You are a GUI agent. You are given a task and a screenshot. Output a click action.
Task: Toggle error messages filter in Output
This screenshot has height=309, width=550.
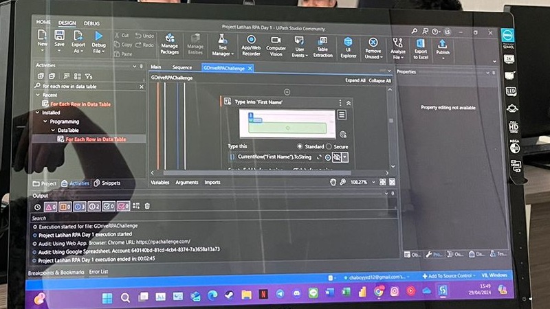click(x=50, y=207)
